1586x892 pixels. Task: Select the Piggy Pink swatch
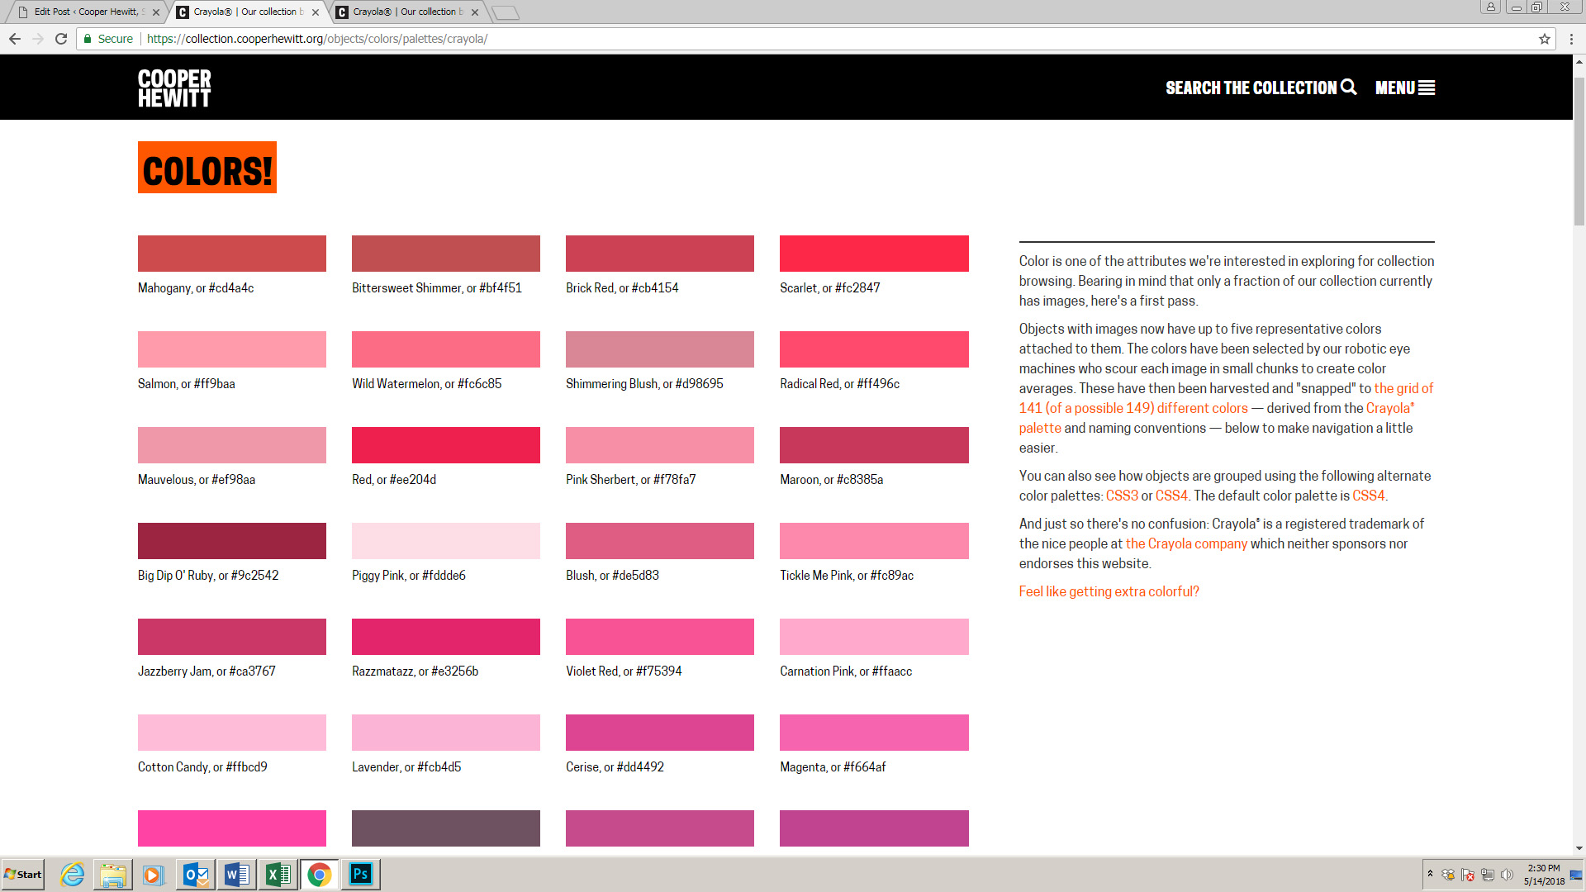446,541
